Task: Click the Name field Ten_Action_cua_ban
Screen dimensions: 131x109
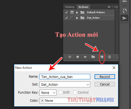Action: click(x=65, y=77)
